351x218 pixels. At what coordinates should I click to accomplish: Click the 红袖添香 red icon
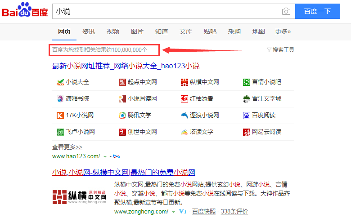click(184, 99)
